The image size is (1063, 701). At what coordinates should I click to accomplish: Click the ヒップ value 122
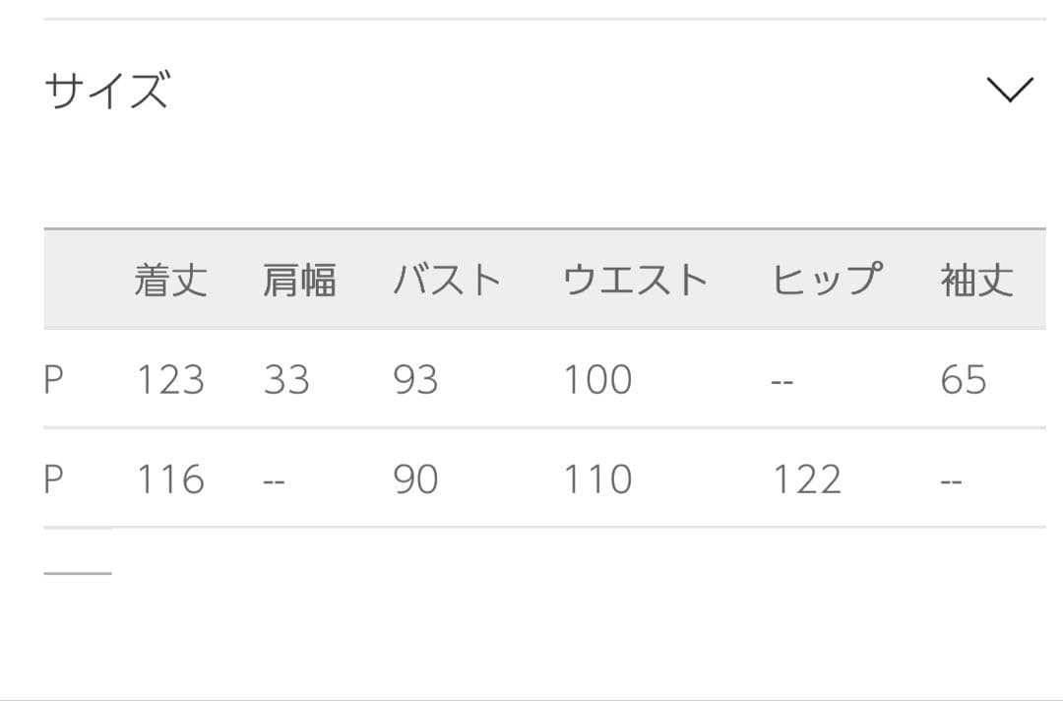coord(807,479)
